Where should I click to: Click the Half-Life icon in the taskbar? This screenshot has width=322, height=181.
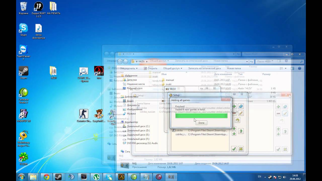pyautogui.click(x=122, y=177)
